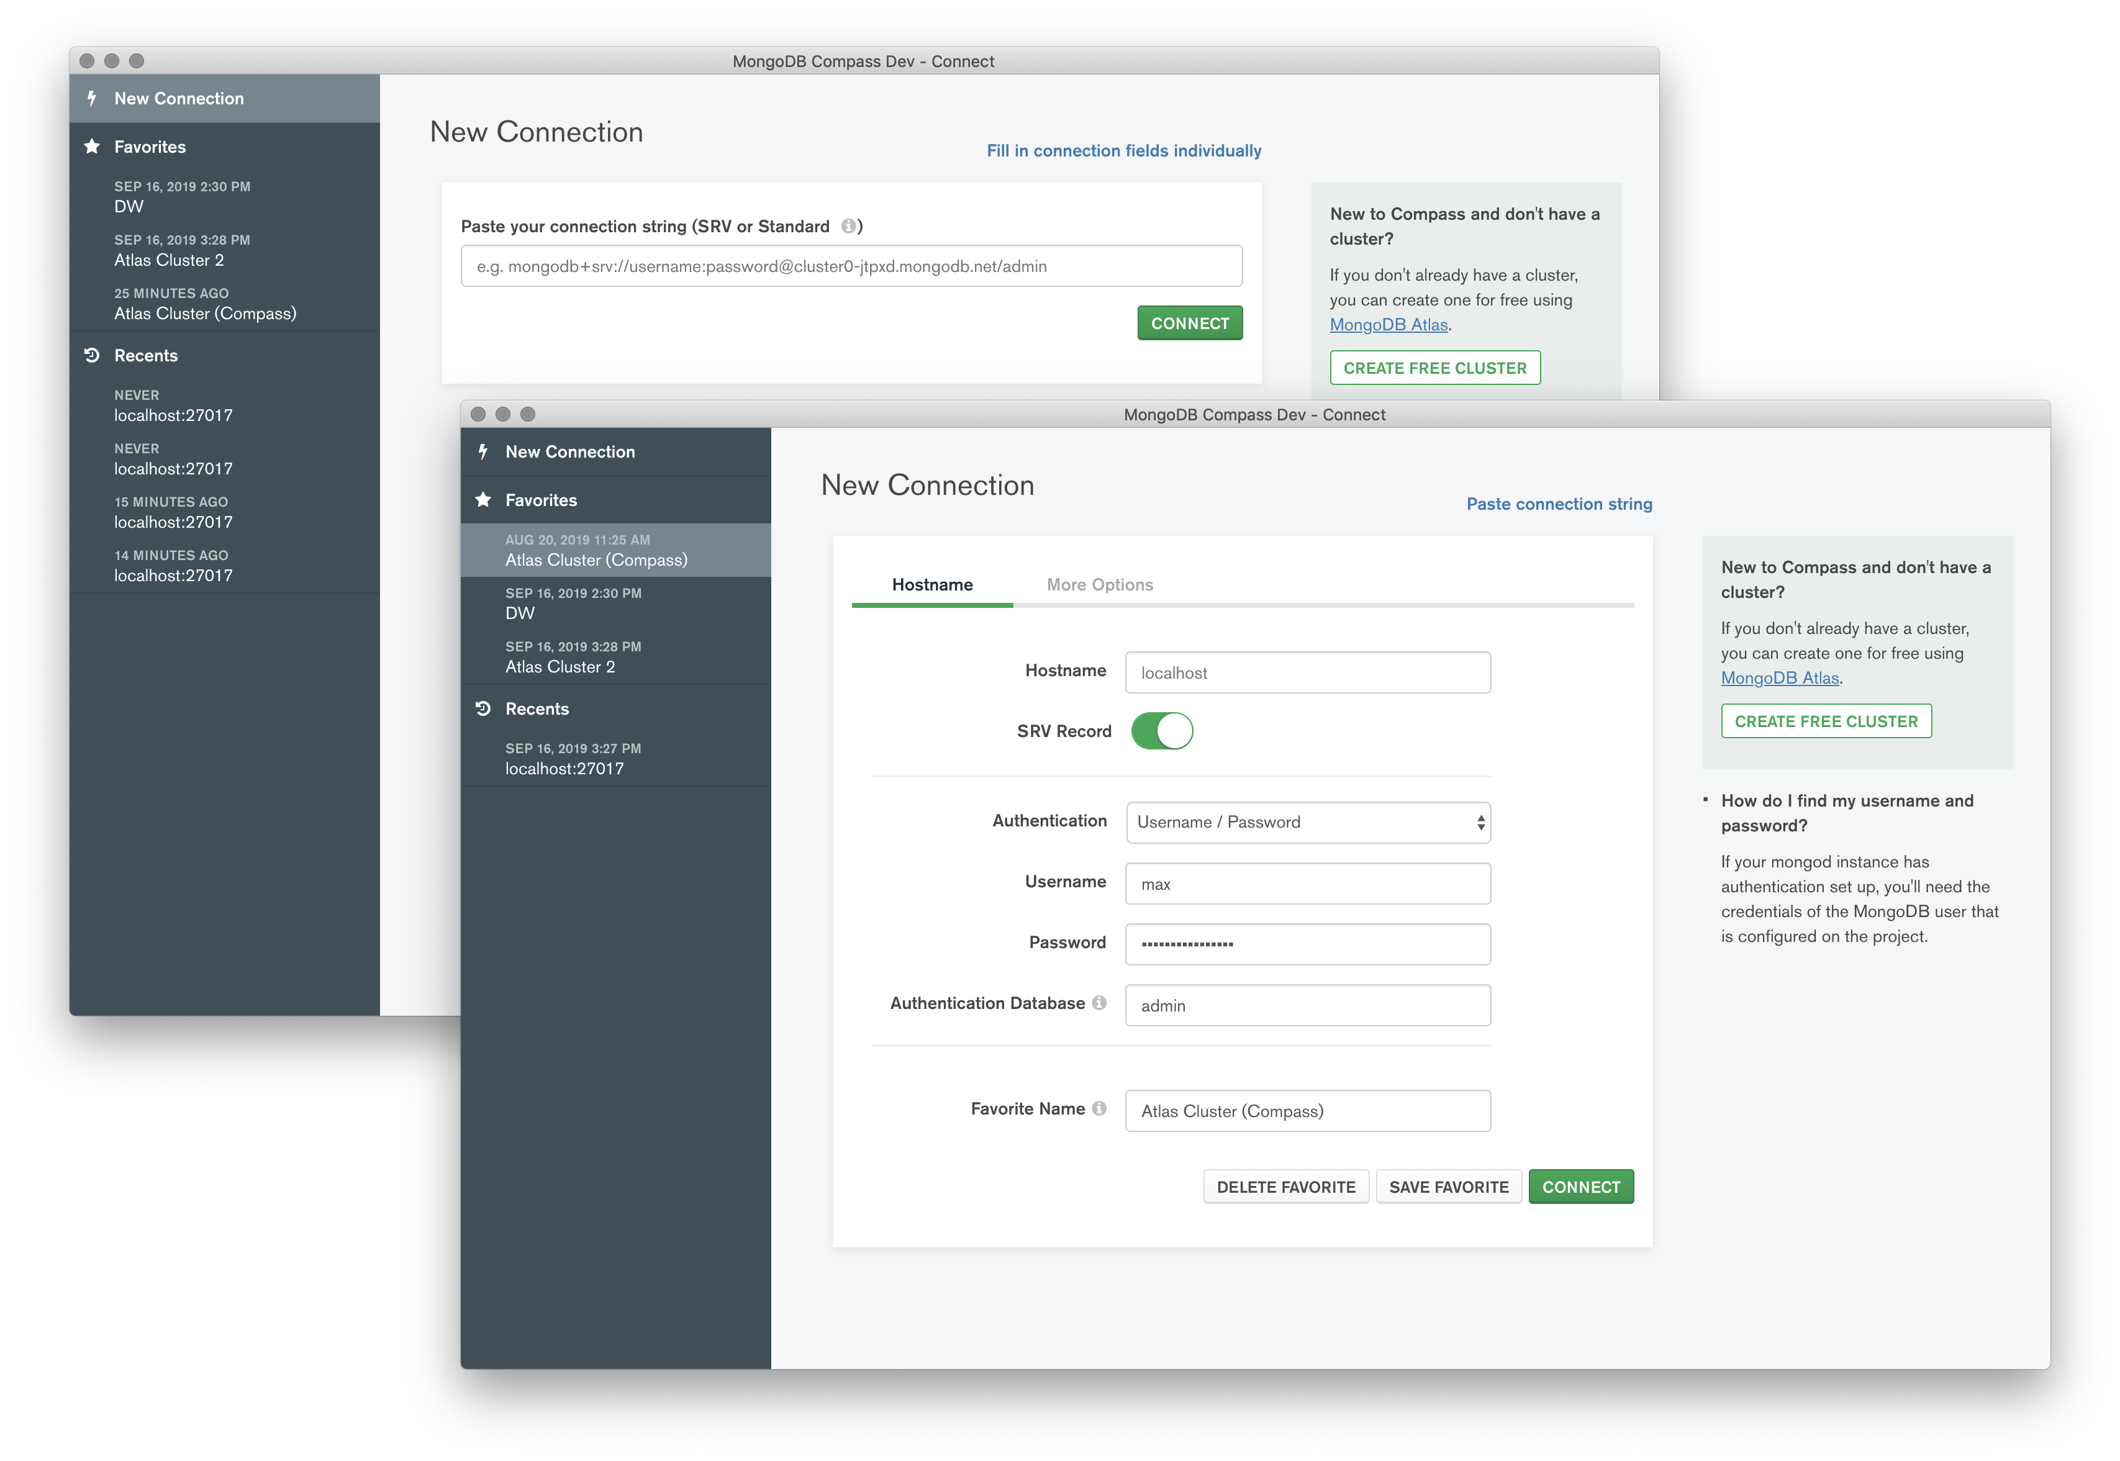Image resolution: width=2120 pixels, height=1461 pixels.
Task: Switch to the Hostname tab
Action: (930, 583)
